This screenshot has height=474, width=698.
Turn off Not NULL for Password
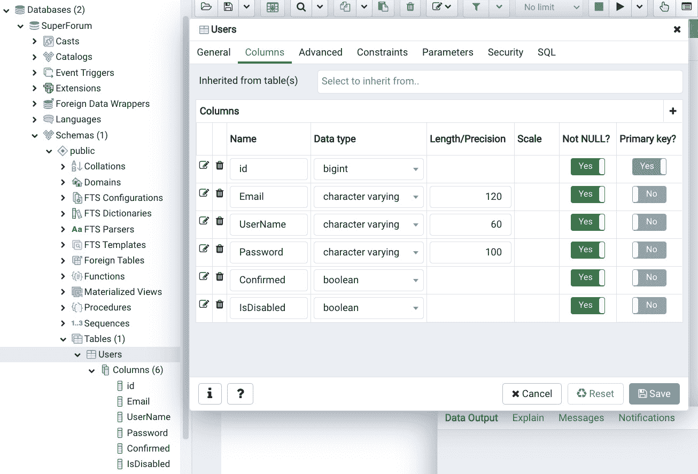[x=587, y=250]
